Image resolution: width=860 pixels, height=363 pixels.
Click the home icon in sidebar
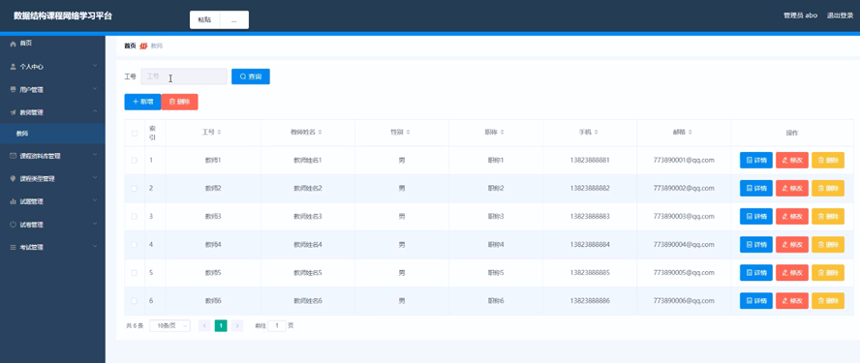(x=14, y=44)
